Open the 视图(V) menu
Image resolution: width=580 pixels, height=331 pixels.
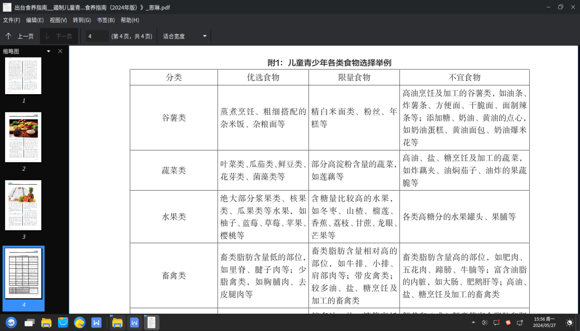pos(59,20)
